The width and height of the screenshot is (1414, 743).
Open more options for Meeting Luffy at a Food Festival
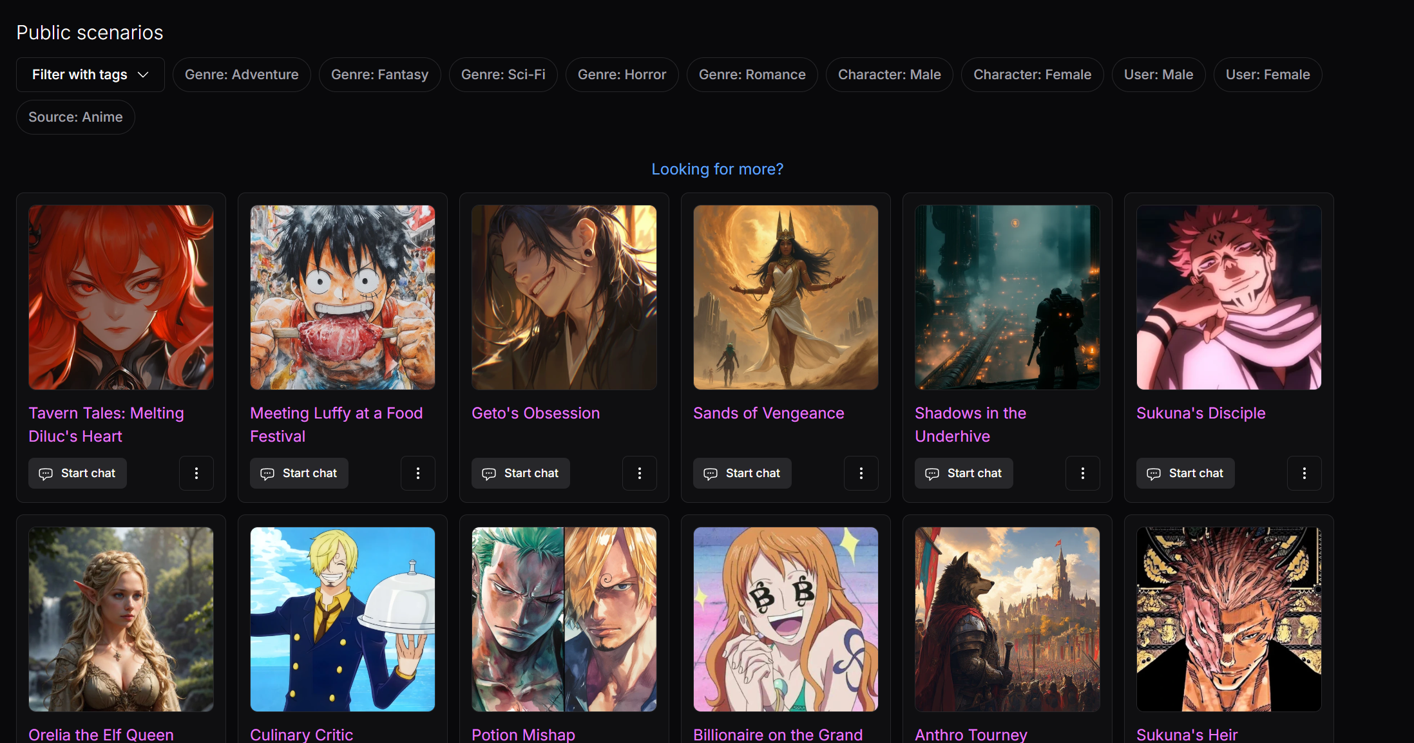coord(418,473)
